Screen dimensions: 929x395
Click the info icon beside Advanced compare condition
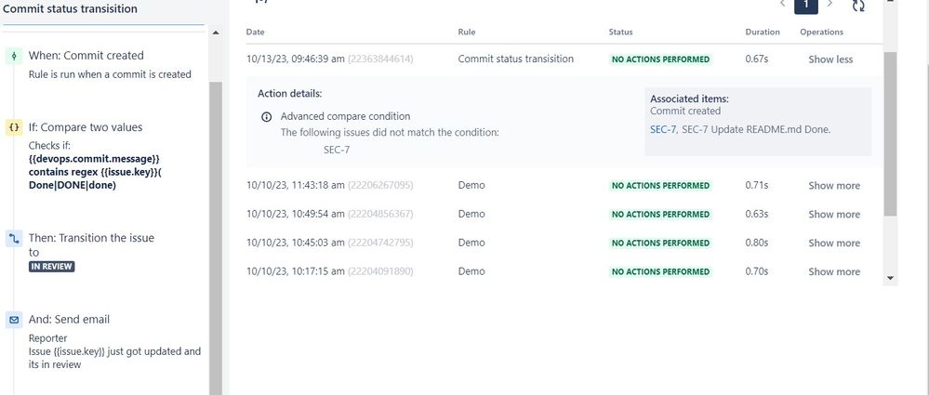pos(267,117)
